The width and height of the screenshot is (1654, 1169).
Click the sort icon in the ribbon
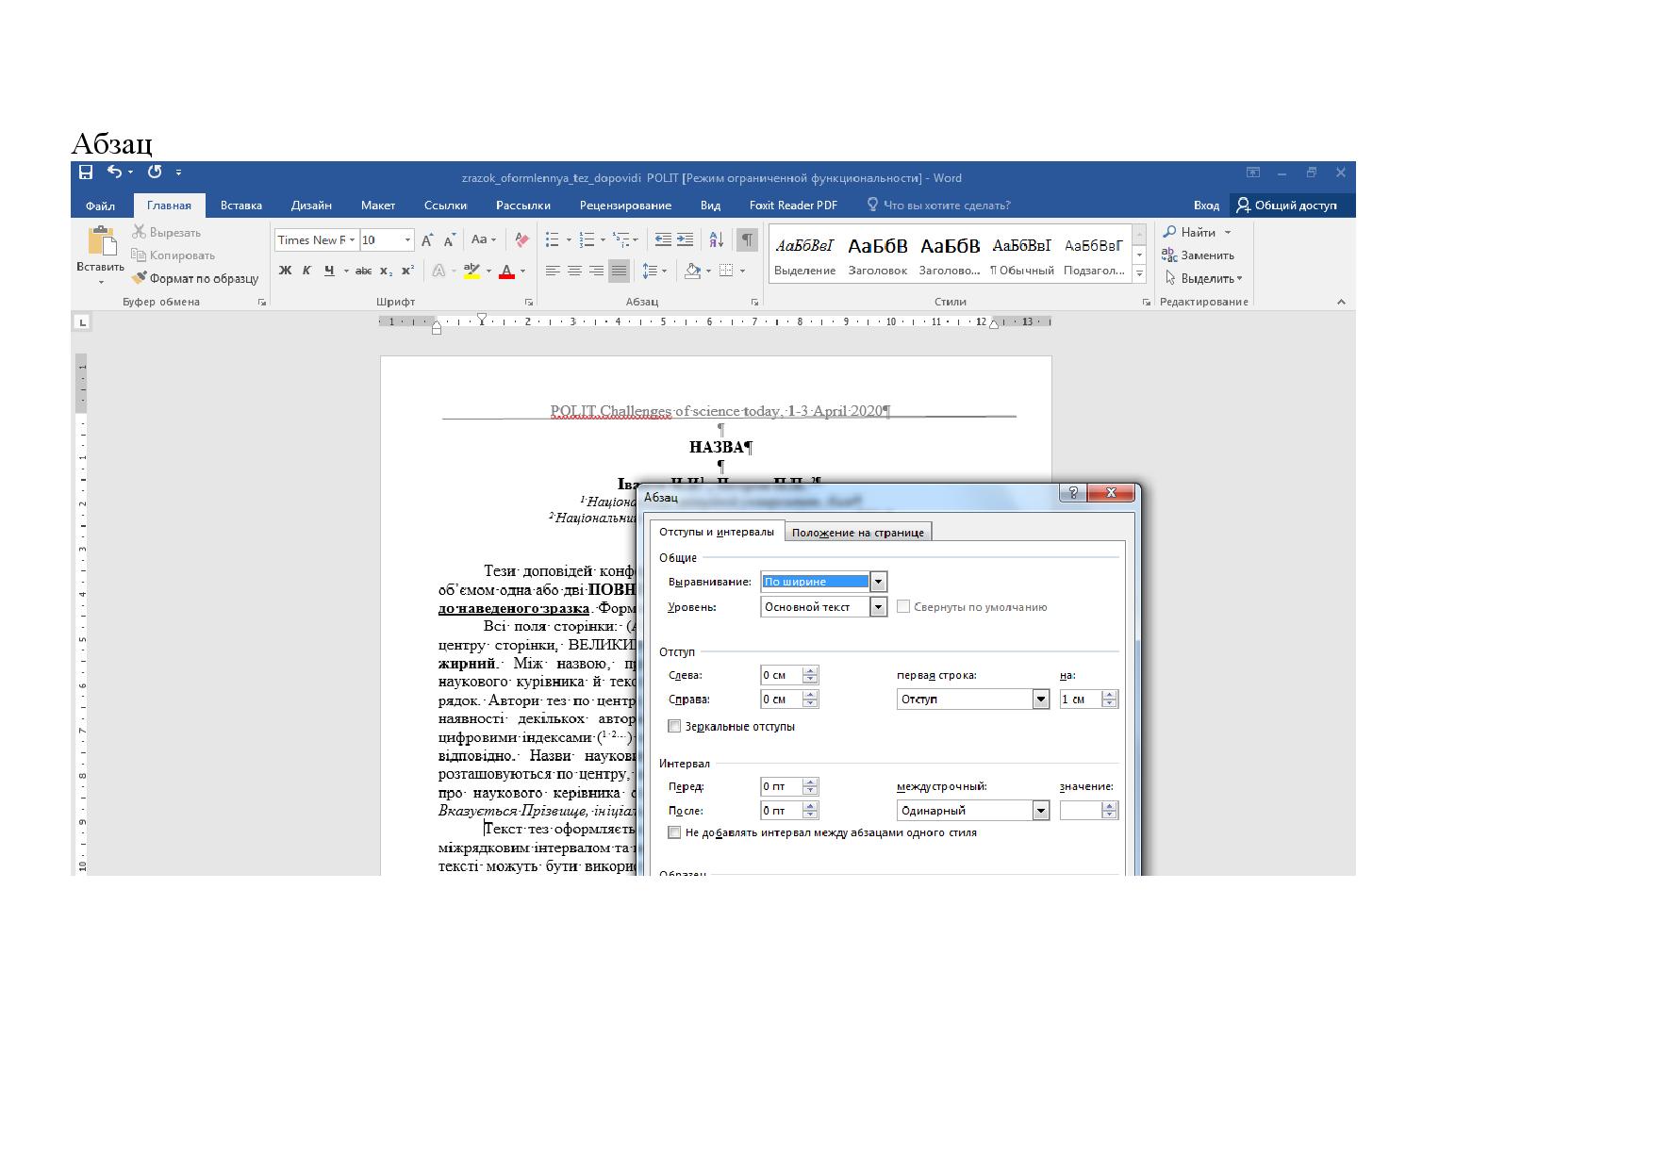[716, 239]
